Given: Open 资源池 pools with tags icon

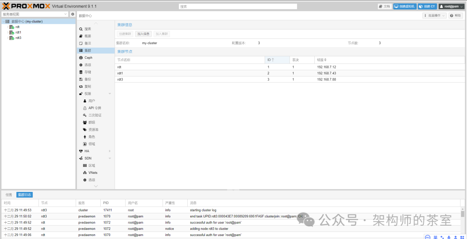Looking at the screenshot, I should tap(96, 130).
